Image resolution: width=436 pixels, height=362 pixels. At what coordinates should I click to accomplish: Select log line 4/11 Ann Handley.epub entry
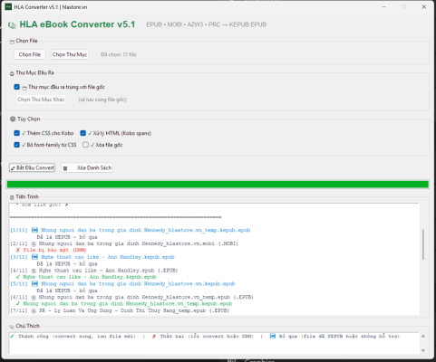(x=94, y=271)
